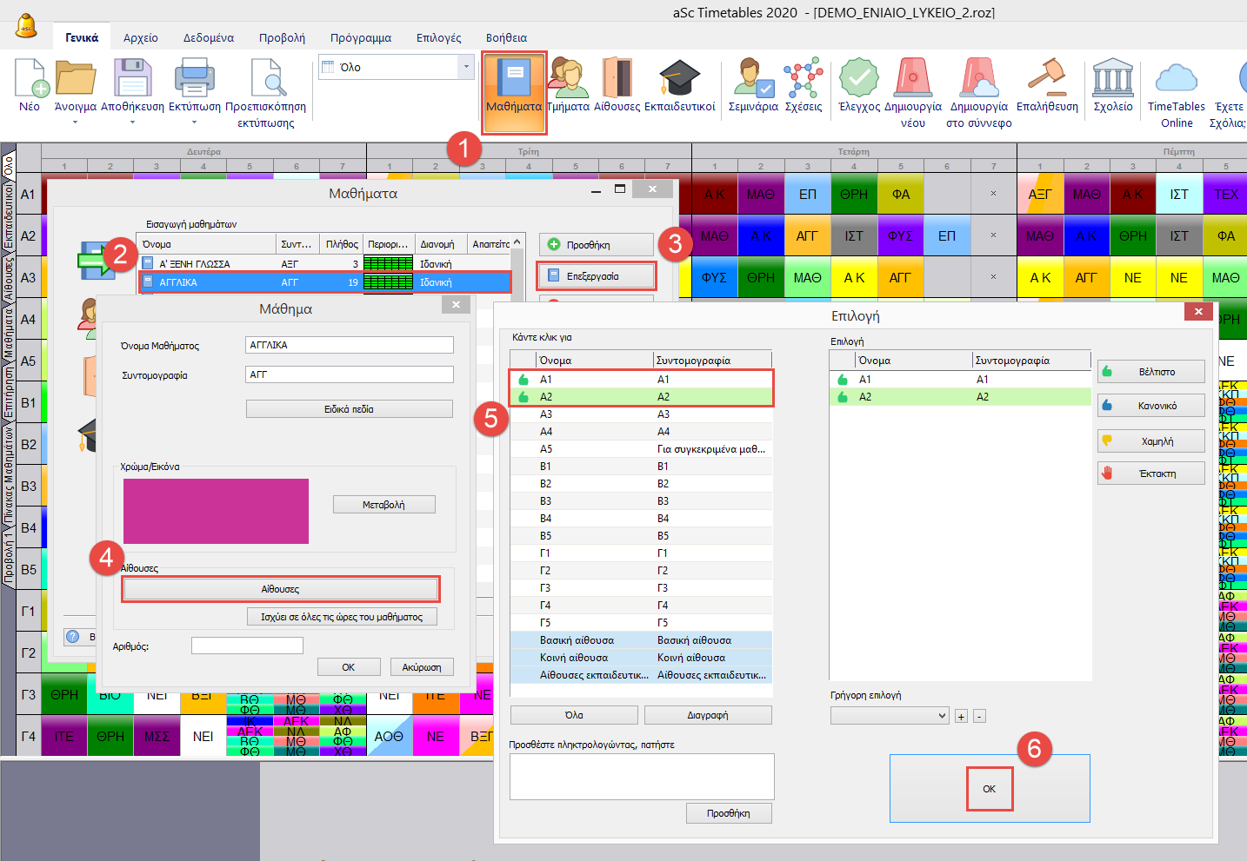Open the Τμήματα (Classes) icon
The height and width of the screenshot is (861, 1247).
568,84
